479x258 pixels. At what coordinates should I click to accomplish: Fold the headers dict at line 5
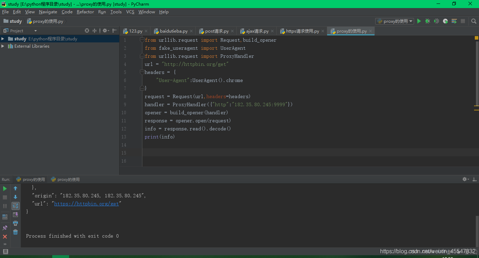coord(142,72)
